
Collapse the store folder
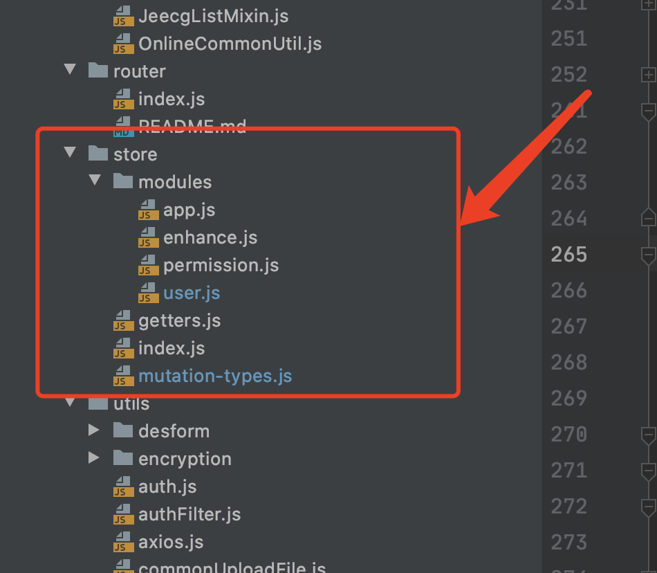pyautogui.click(x=69, y=154)
